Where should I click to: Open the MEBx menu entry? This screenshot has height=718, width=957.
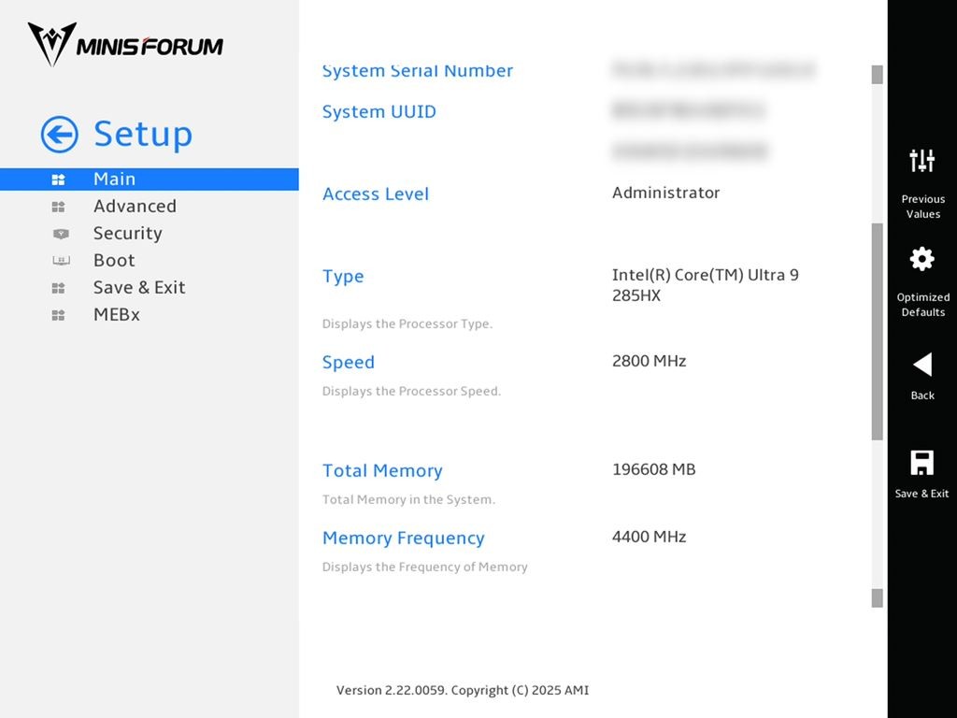click(x=117, y=315)
